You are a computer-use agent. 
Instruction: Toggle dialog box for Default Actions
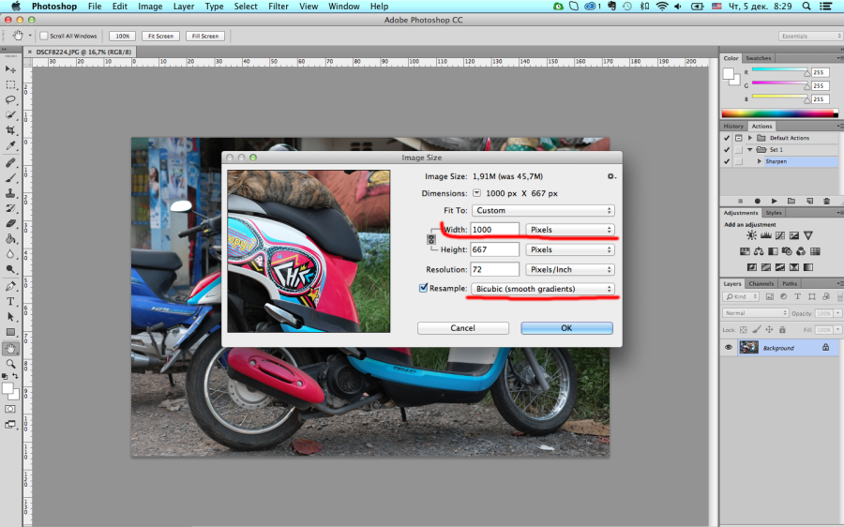click(739, 138)
